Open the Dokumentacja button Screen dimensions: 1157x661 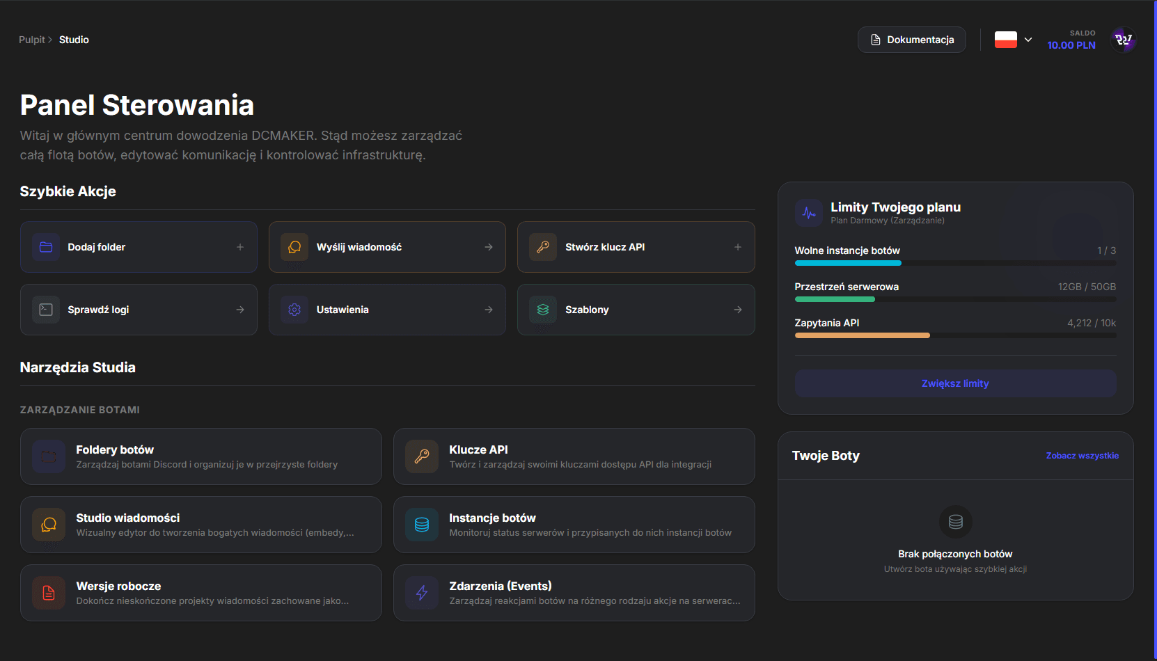pos(912,40)
